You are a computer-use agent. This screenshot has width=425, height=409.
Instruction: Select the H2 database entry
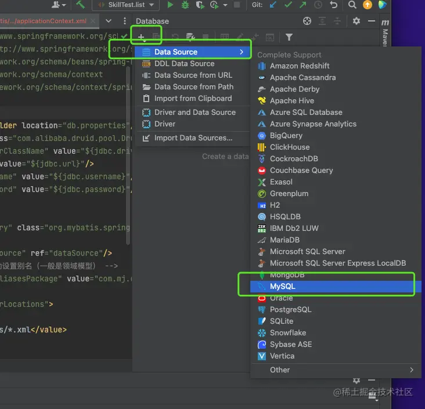336,205
